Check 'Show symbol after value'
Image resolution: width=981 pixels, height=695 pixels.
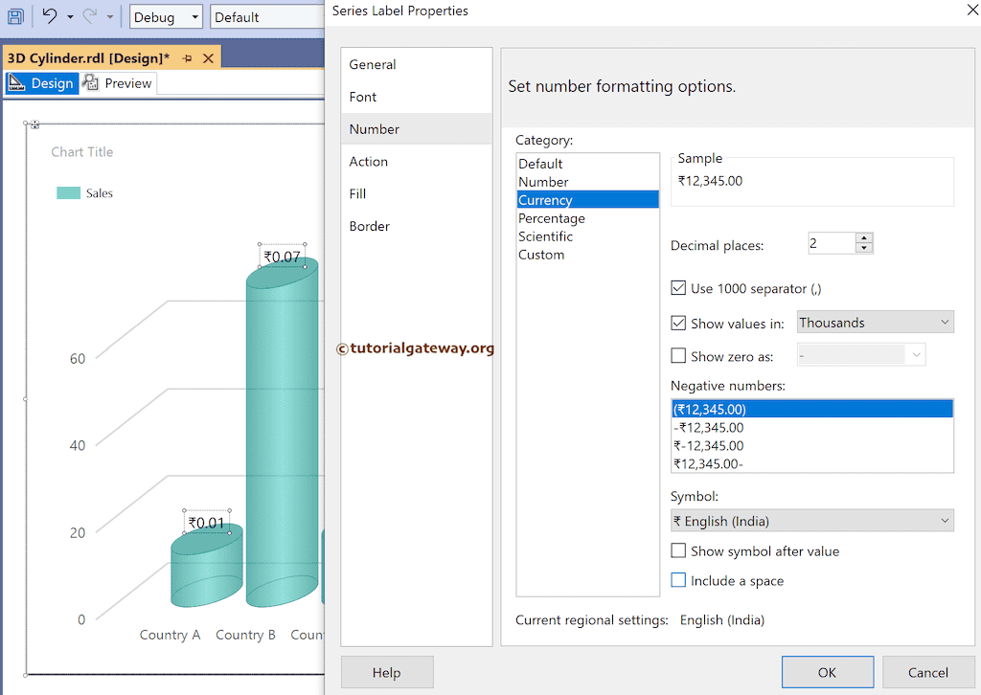[x=679, y=550]
